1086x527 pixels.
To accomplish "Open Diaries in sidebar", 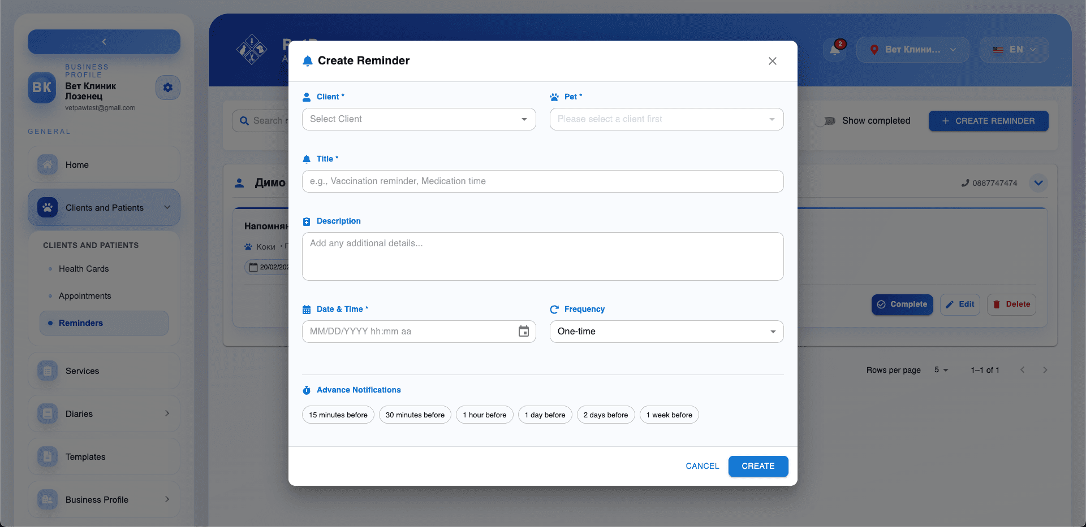I will click(x=104, y=414).
